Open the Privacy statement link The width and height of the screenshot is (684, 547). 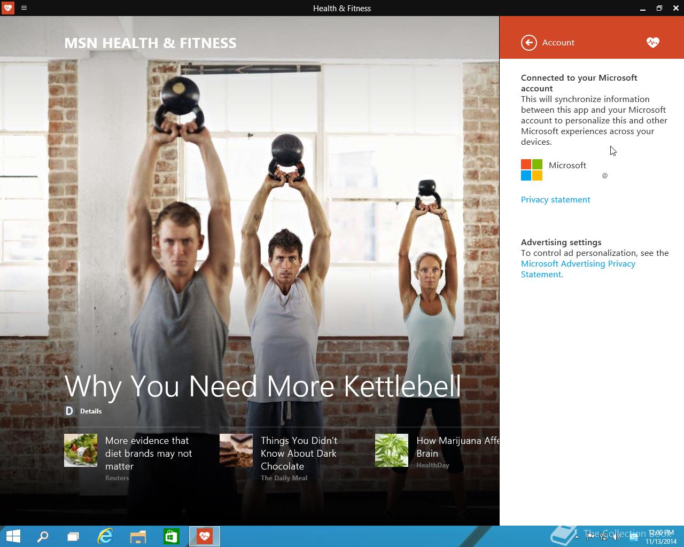(x=555, y=200)
